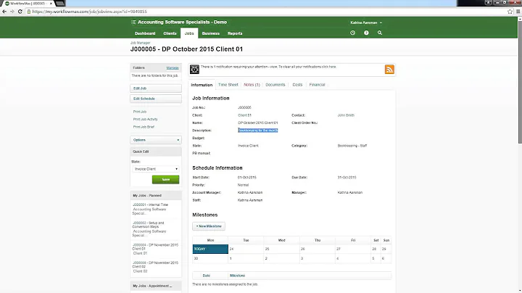The width and height of the screenshot is (522, 293).
Task: Switch to the Documents tab
Action: coord(275,85)
